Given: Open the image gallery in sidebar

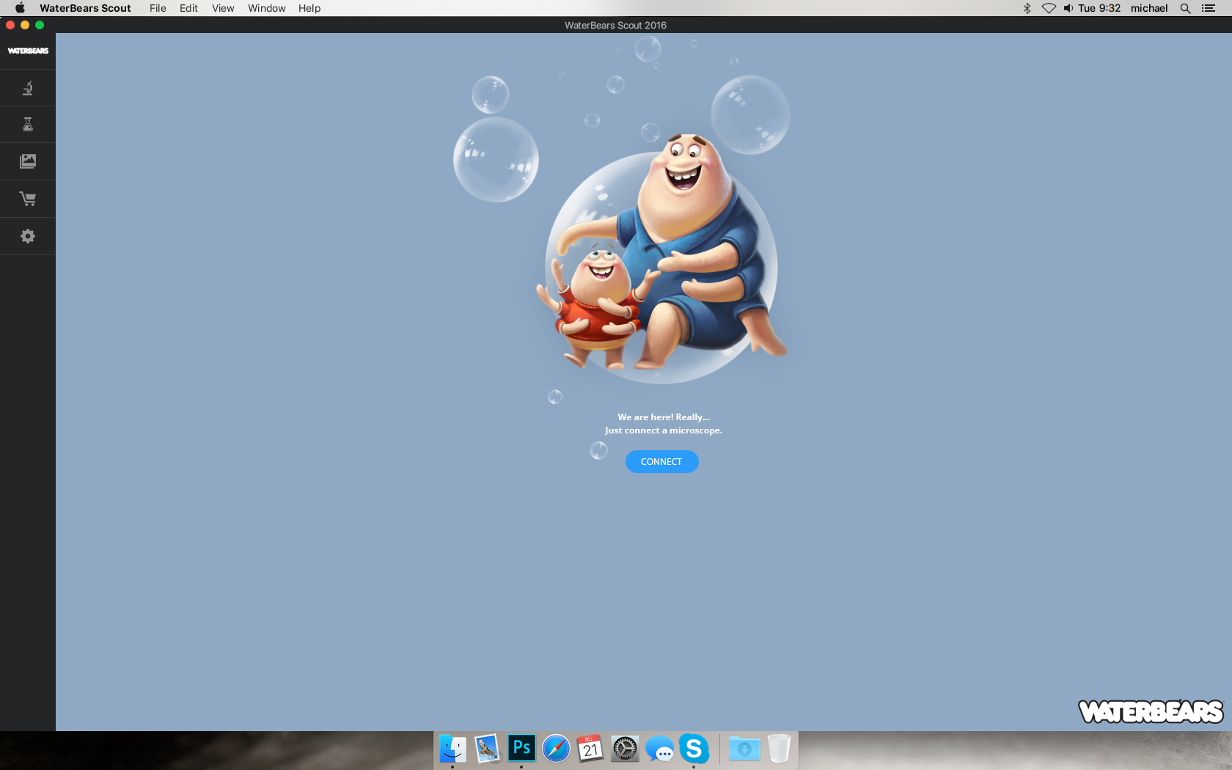Looking at the screenshot, I should pyautogui.click(x=28, y=161).
